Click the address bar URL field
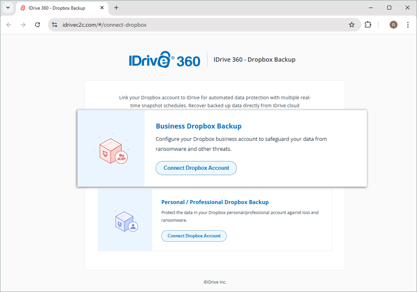The width and height of the screenshot is (417, 292). click(203, 25)
